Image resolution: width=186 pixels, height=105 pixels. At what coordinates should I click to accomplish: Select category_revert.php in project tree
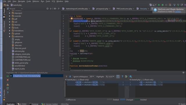point(22,54)
